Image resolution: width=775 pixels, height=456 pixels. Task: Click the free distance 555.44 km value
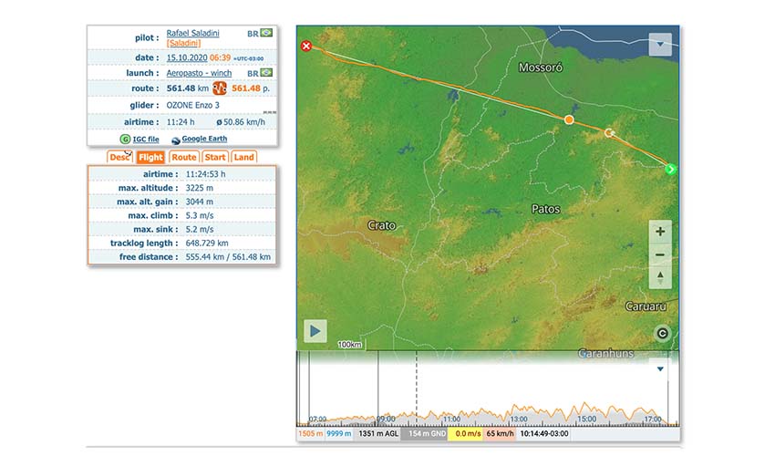click(x=204, y=257)
